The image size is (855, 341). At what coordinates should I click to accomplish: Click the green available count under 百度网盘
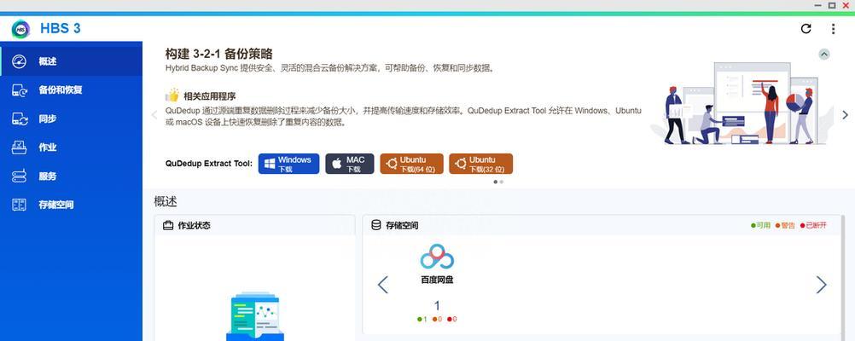[422, 319]
